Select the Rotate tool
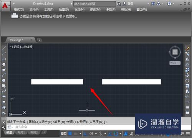The height and width of the screenshot is (138, 192). [x=187, y=80]
